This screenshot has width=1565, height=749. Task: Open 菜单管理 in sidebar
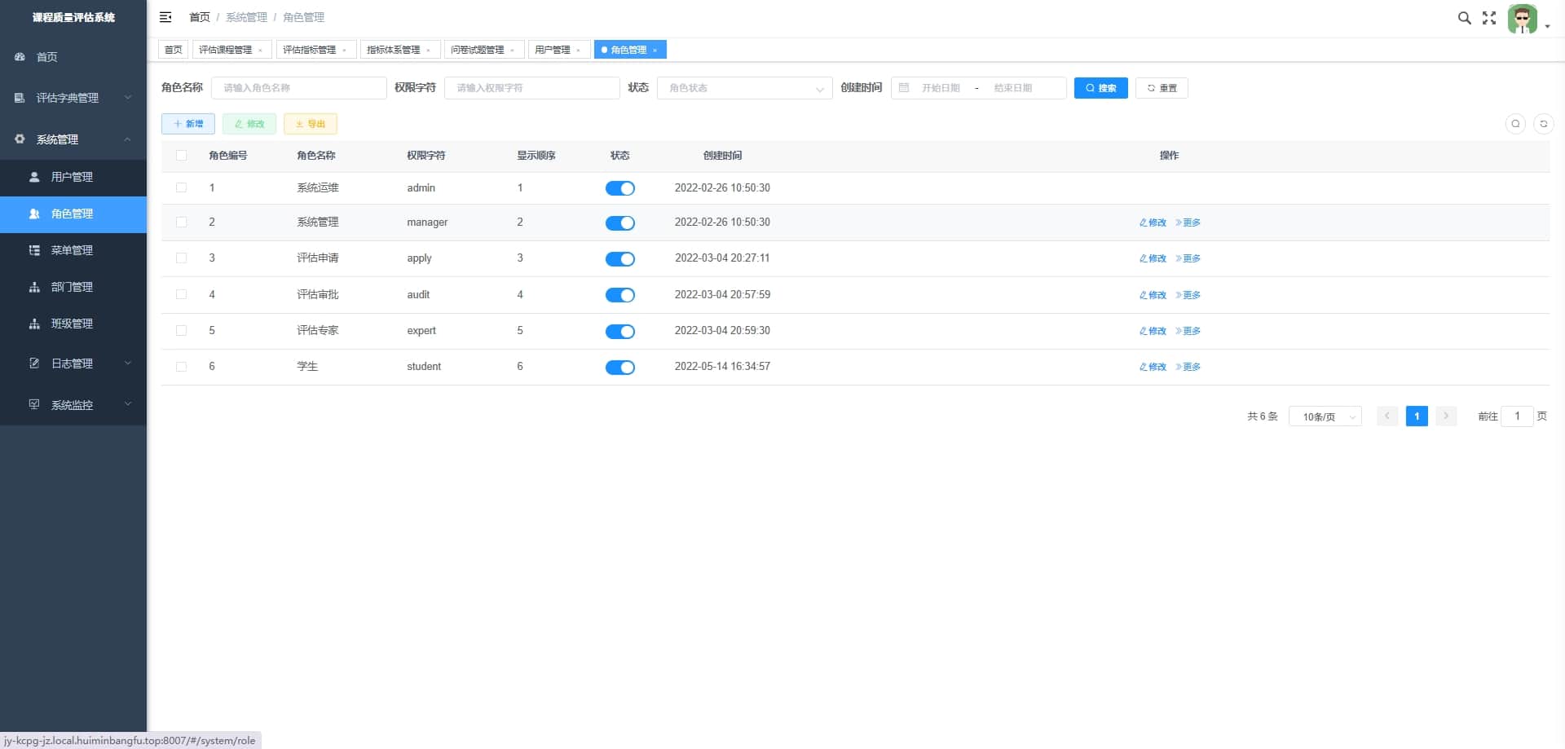pos(73,250)
